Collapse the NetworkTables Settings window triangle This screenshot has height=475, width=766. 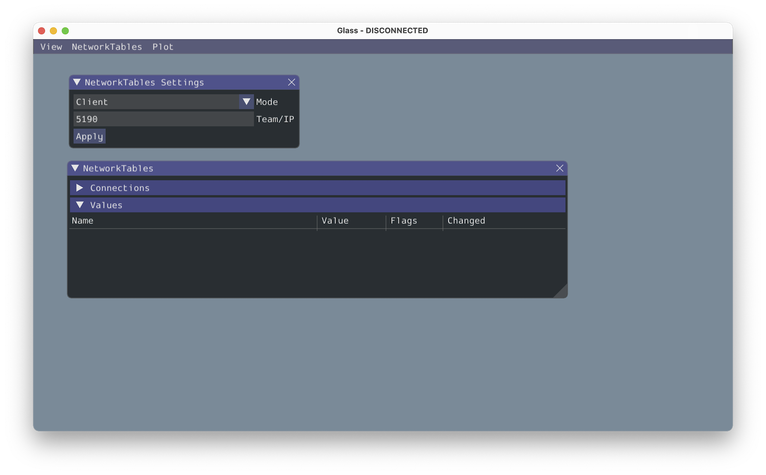coord(77,82)
